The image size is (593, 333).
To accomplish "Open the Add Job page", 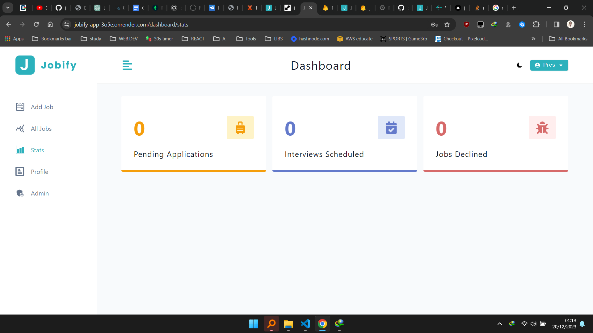I will (35, 107).
